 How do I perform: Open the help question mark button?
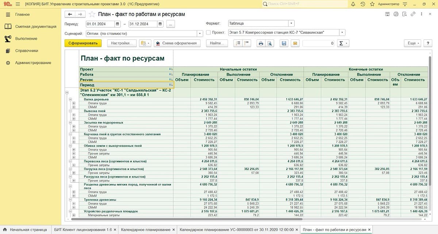click(x=428, y=43)
